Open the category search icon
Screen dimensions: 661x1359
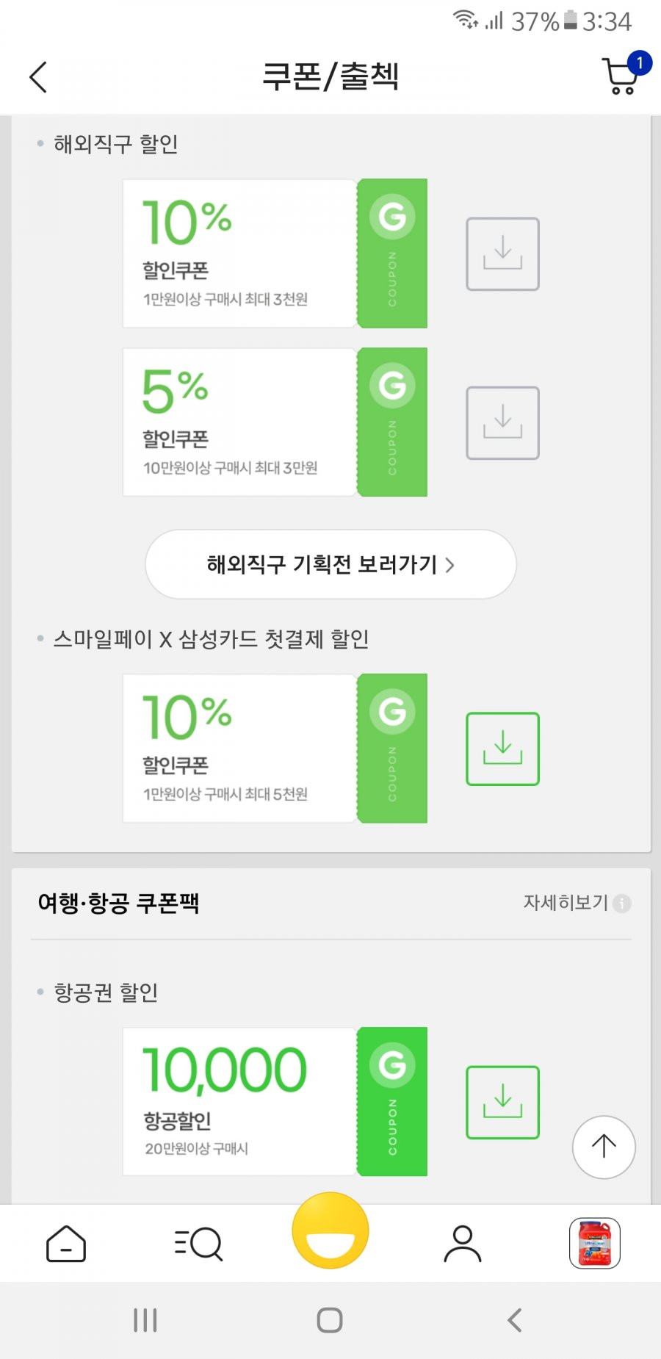tap(198, 1244)
